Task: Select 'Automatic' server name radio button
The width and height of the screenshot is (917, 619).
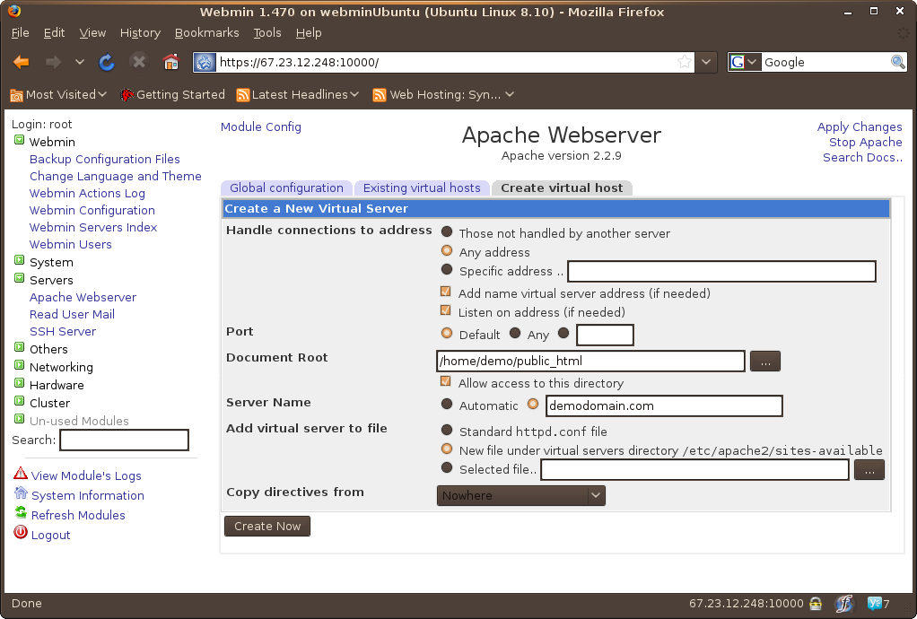Action: click(447, 404)
